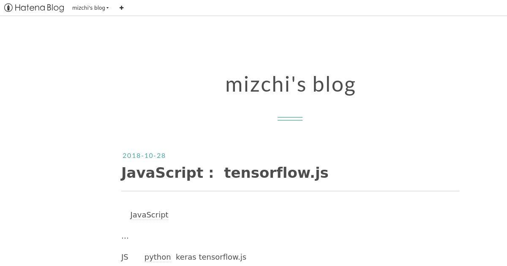Click the horizontal rule below article heading

pos(290,191)
